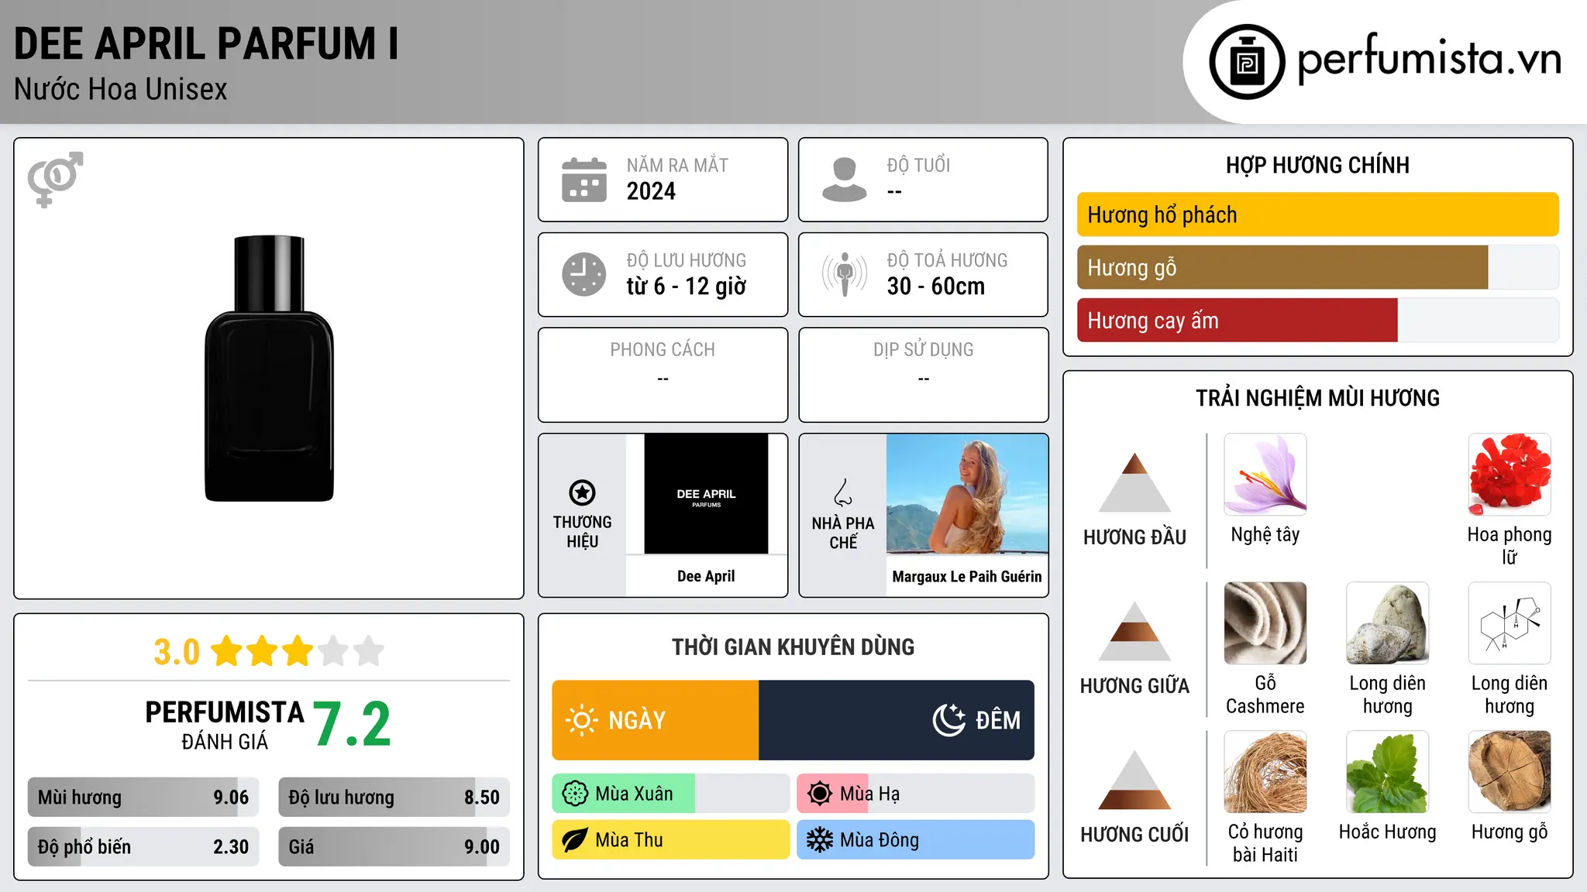The height and width of the screenshot is (892, 1587).
Task: Select the wood log image in Hương cuối
Action: pyautogui.click(x=1510, y=772)
